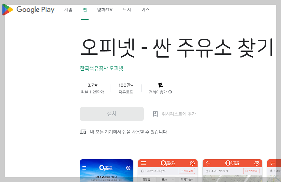Click the 100만+ download count

(x=126, y=85)
